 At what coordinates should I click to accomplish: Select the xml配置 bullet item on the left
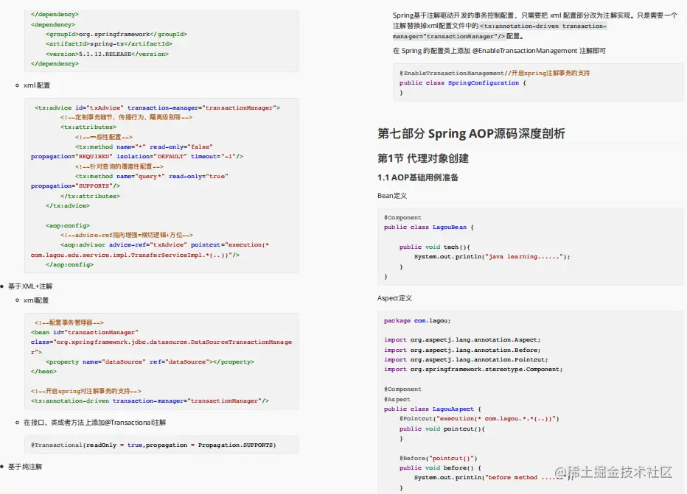tap(35, 85)
